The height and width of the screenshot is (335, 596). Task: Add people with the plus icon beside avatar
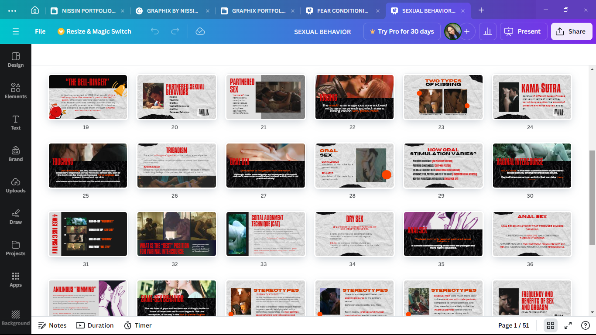pyautogui.click(x=467, y=31)
